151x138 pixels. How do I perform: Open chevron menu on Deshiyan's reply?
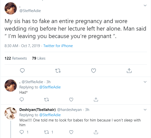[x=145, y=110]
